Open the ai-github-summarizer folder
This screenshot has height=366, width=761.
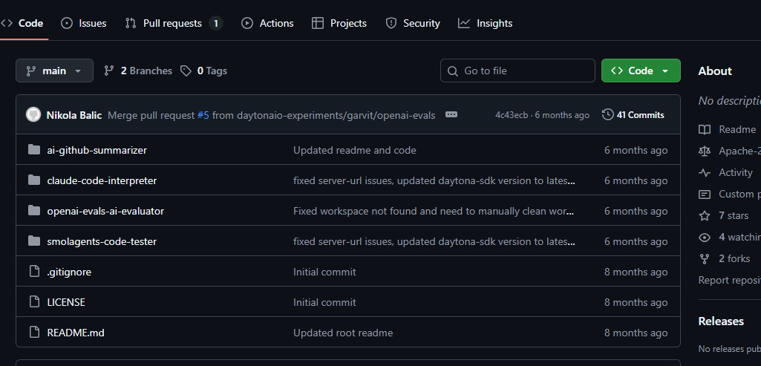point(97,151)
